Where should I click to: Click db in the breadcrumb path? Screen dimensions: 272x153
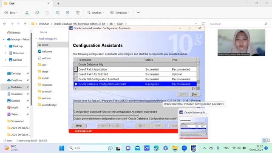point(111,24)
